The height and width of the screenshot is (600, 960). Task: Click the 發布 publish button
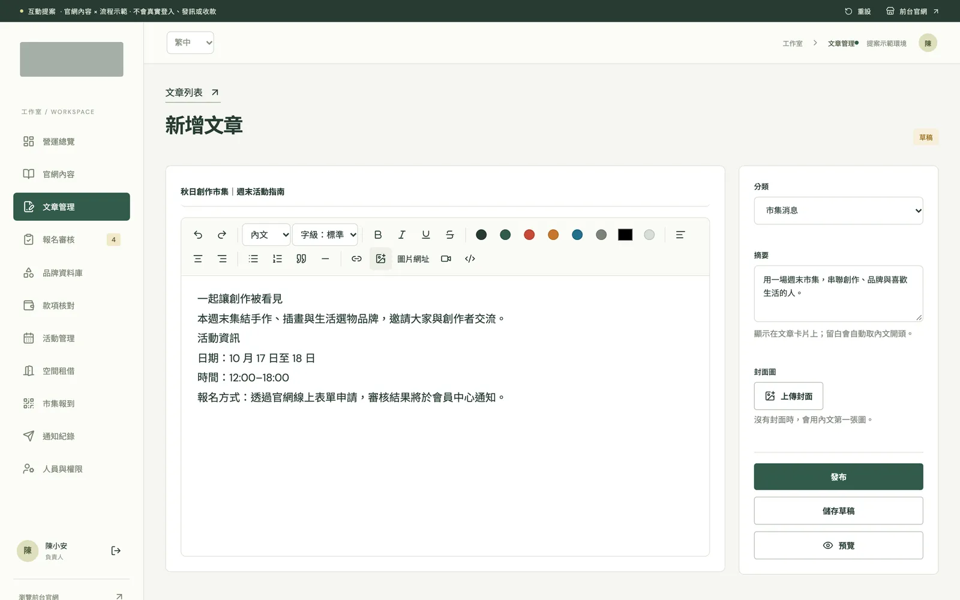pos(838,477)
